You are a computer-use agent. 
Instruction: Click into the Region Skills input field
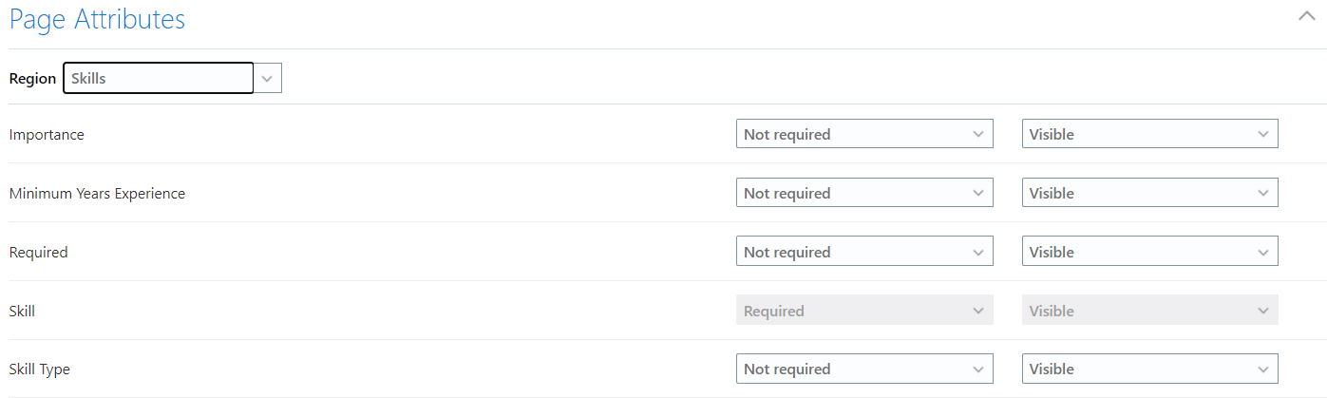158,78
